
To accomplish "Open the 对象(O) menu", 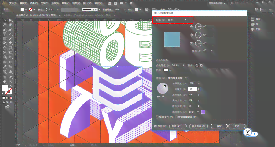I will point(34,3).
